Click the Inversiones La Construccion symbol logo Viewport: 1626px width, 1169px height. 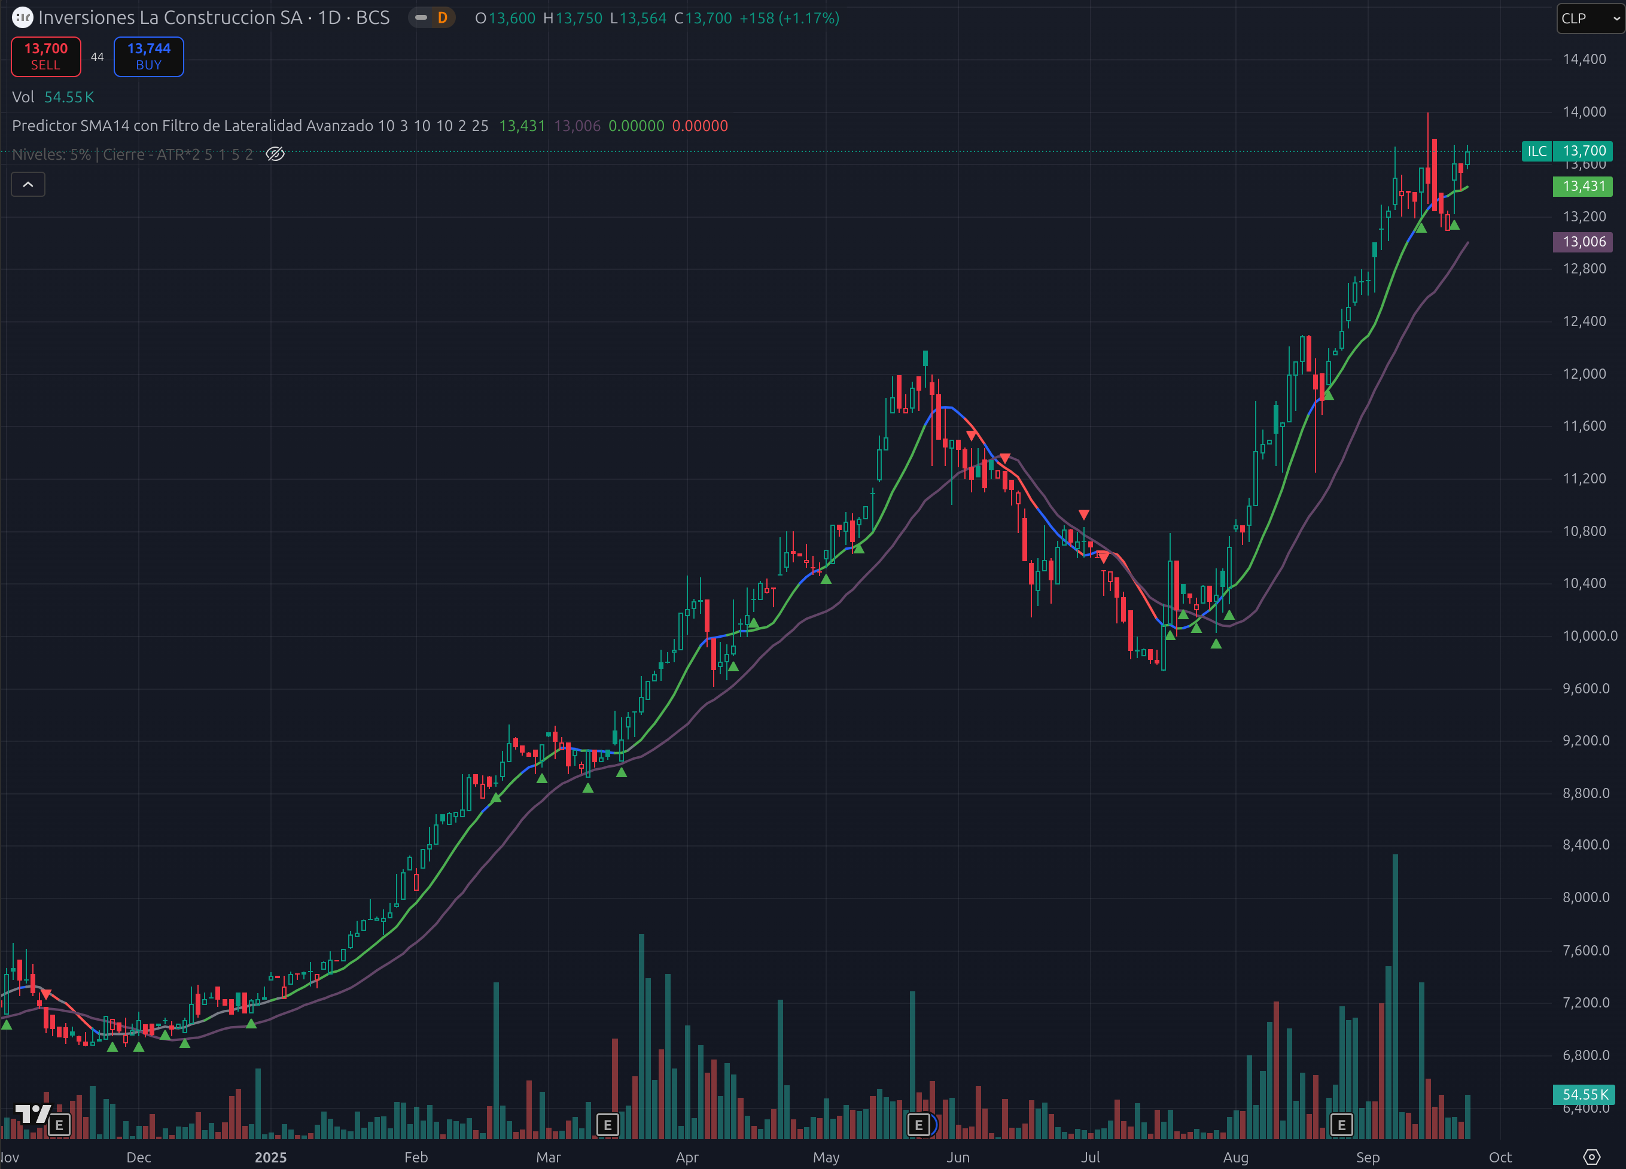pos(22,17)
